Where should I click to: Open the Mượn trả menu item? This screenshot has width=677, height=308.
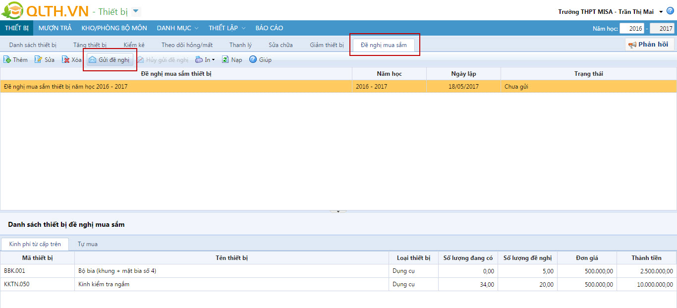55,28
